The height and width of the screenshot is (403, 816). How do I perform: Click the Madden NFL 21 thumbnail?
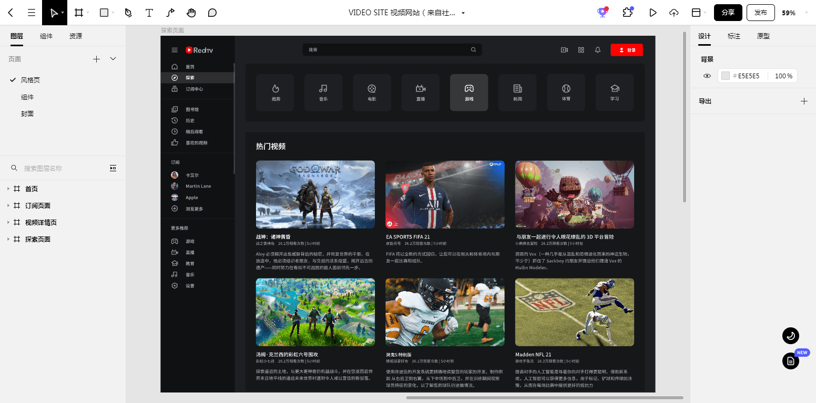click(575, 312)
